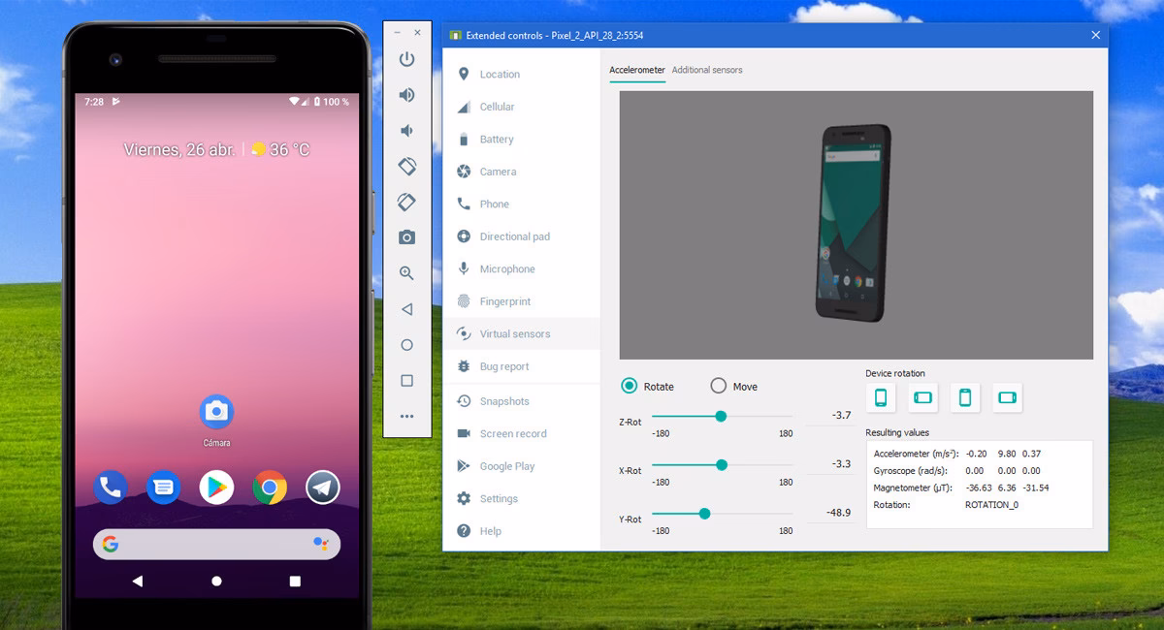
Task: Select the Move radio button
Action: point(719,386)
